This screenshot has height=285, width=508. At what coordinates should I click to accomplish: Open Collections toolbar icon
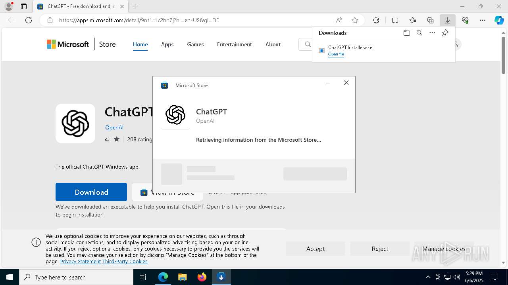pos(430,20)
